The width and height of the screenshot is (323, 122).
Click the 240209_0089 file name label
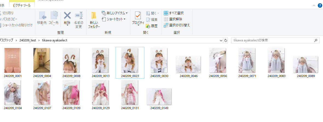click(306, 76)
